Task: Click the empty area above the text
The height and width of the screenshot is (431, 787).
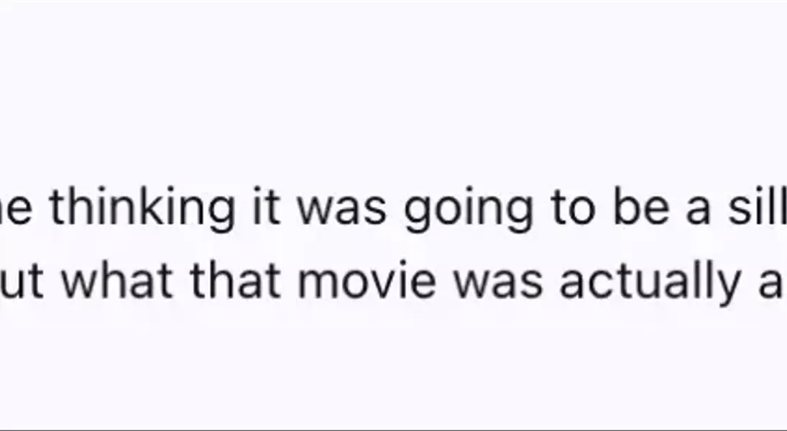Action: click(394, 91)
